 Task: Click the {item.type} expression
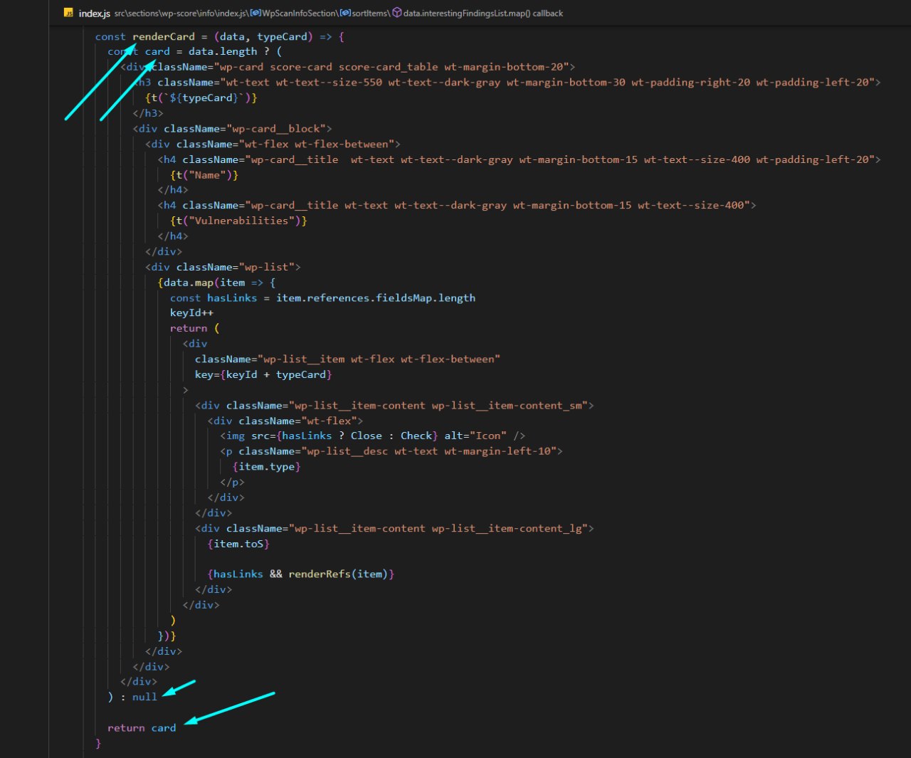point(266,467)
